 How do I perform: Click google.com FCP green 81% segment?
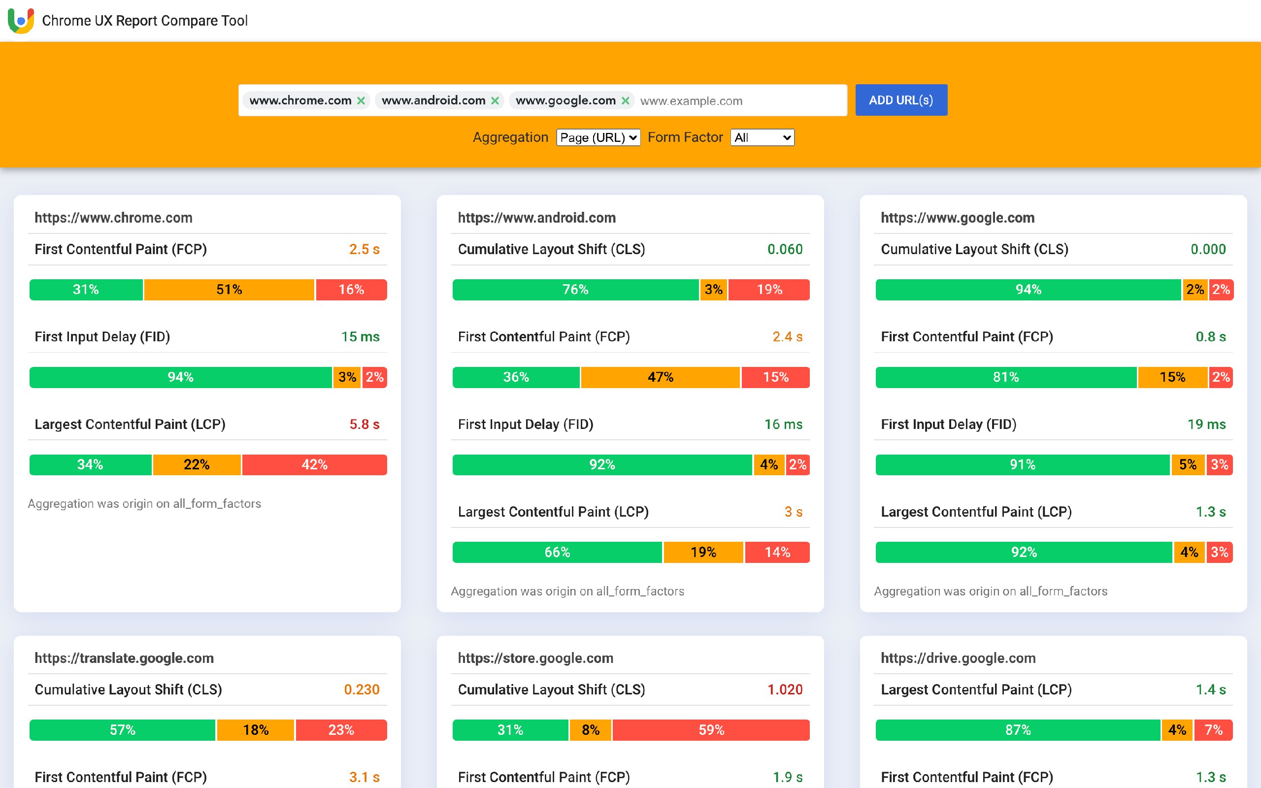[1006, 377]
